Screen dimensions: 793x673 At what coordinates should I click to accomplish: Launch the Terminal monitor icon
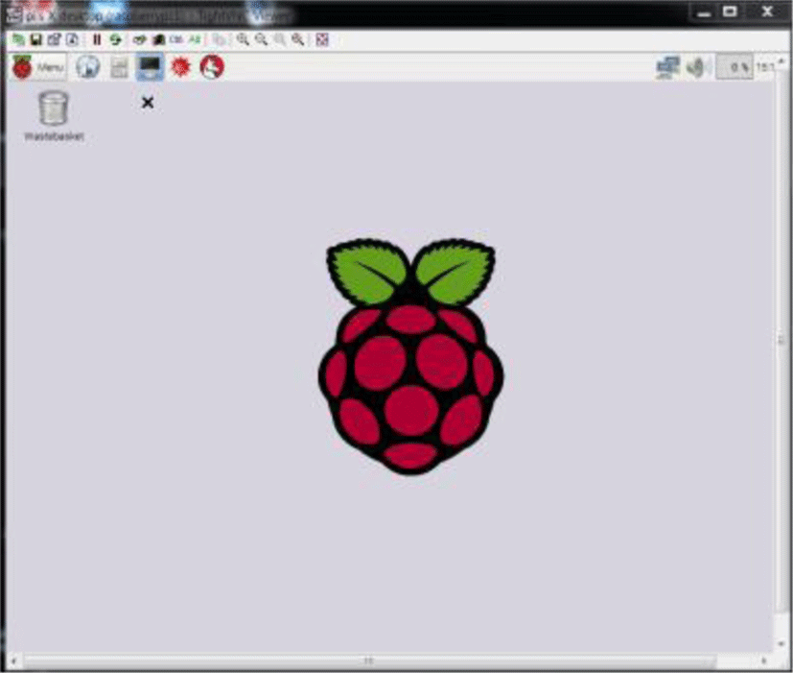[x=151, y=67]
